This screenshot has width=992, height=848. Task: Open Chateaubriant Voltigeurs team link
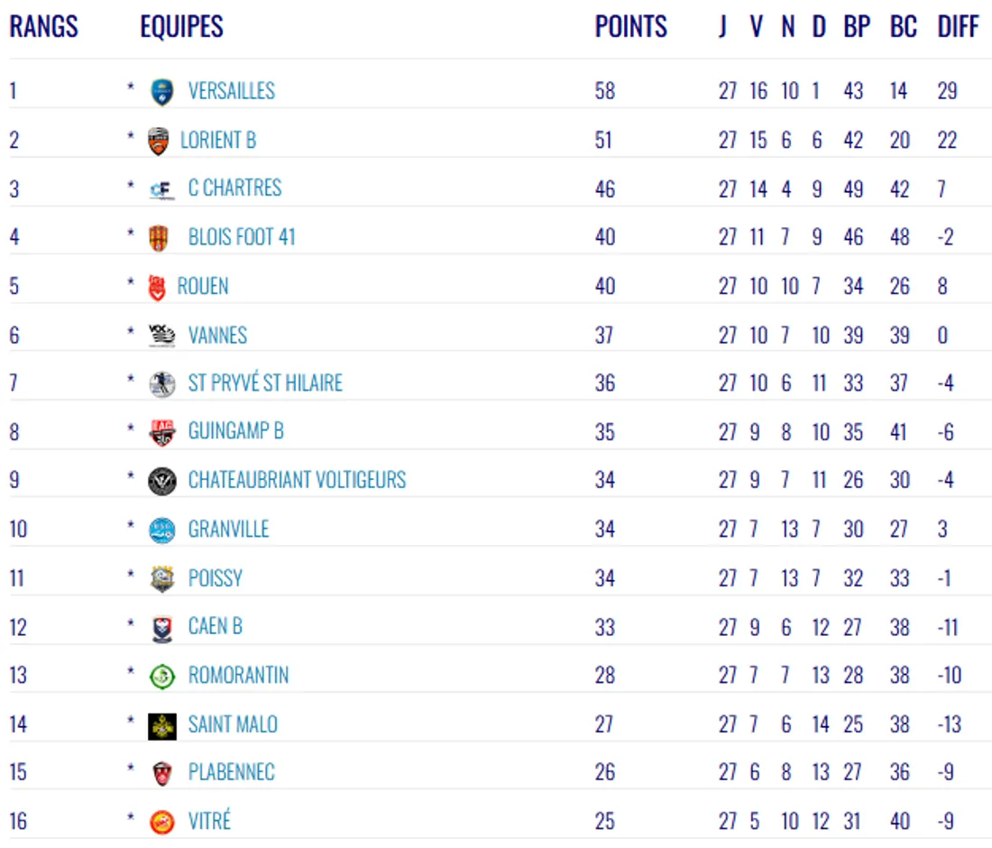point(297,480)
